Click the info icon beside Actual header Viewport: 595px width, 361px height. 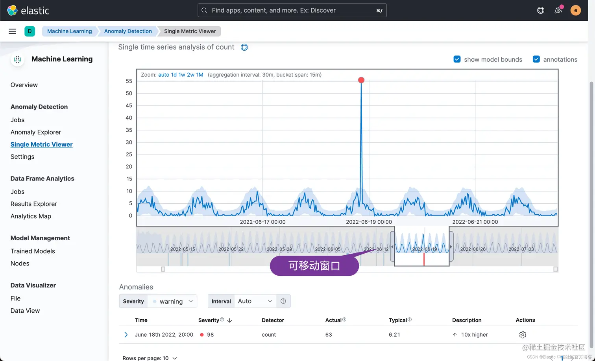point(344,320)
